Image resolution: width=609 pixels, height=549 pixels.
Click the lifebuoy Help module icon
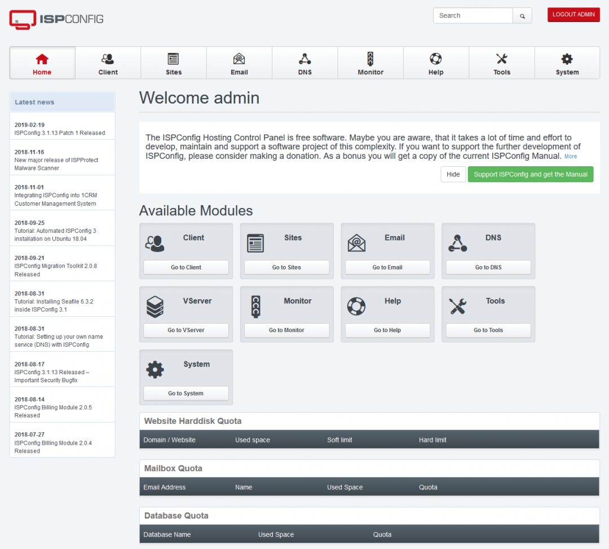pyautogui.click(x=356, y=306)
